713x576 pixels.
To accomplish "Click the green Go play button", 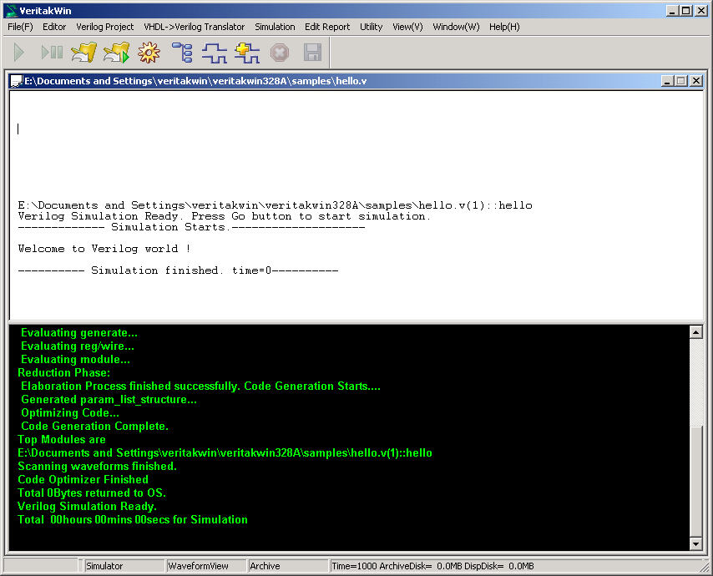I will [x=18, y=53].
